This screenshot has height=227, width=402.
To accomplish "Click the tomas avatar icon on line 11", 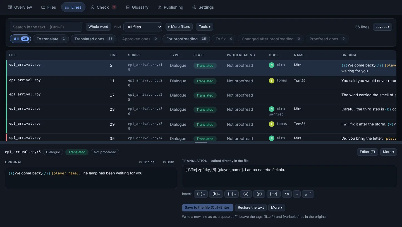I will click(x=271, y=81).
